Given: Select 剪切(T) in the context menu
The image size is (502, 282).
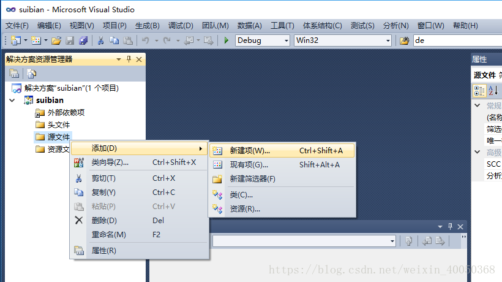Looking at the screenshot, I should [x=139, y=178].
